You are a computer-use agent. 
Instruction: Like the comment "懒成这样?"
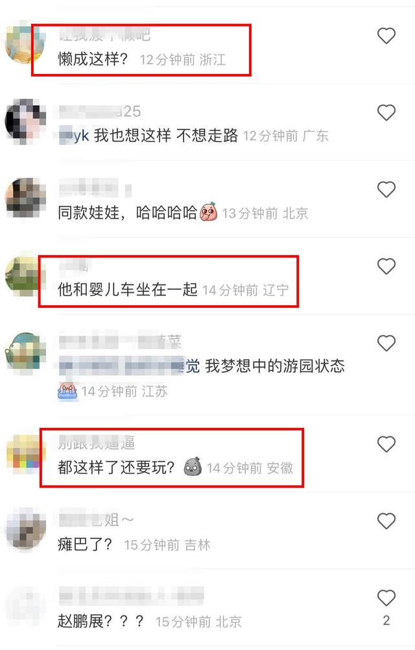pos(386,36)
